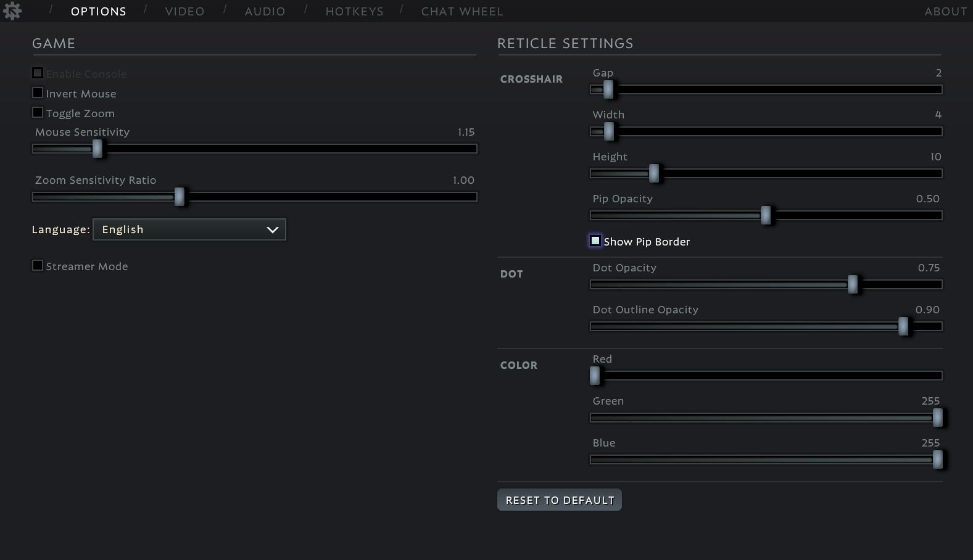973x560 pixels.
Task: Select the Dot Opacity slider thumb
Action: tap(852, 284)
